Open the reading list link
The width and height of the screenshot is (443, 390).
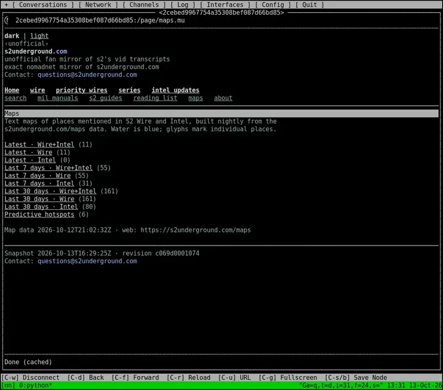tap(155, 98)
